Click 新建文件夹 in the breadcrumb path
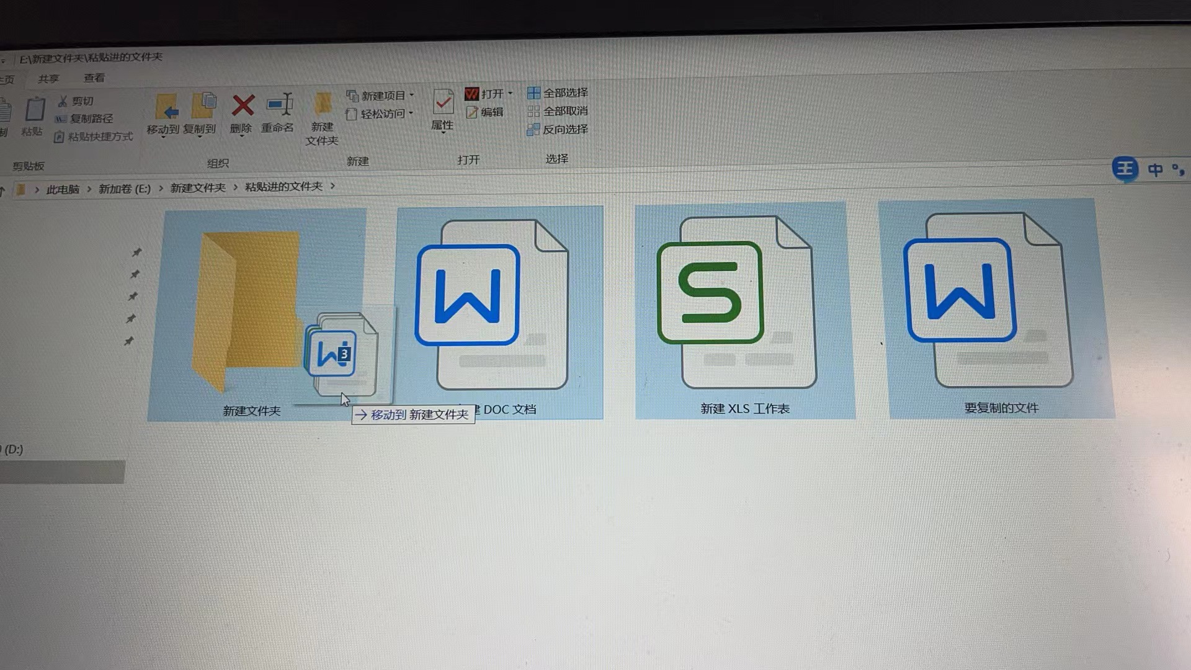Screen dimensions: 1191x670 [198, 187]
